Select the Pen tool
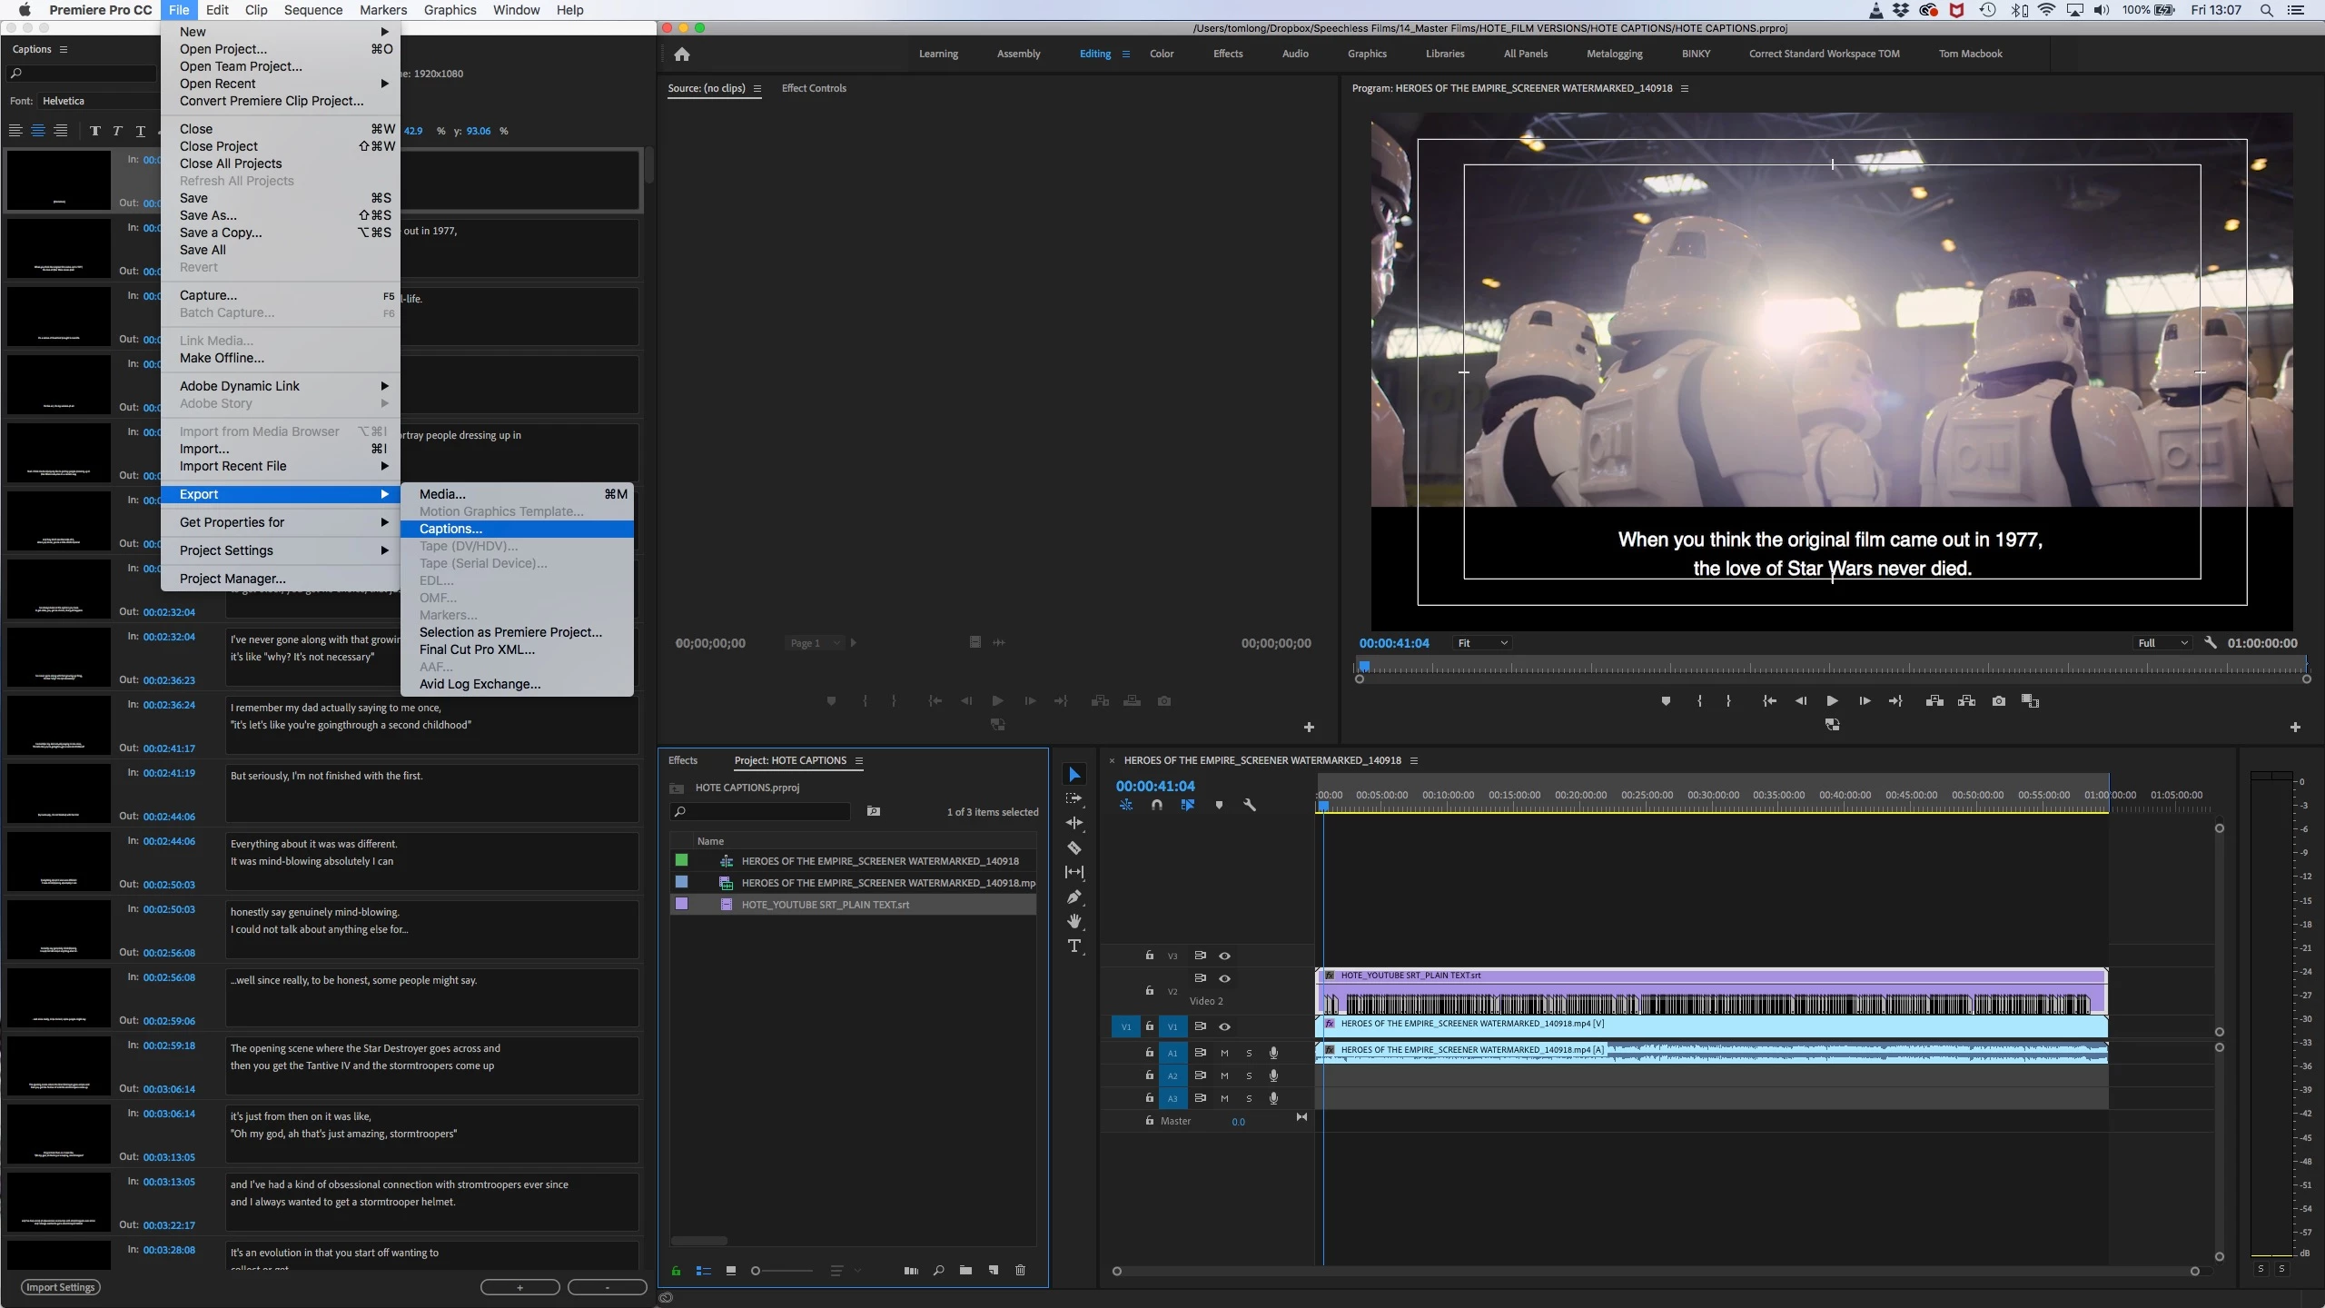The image size is (2325, 1308). tap(1074, 897)
